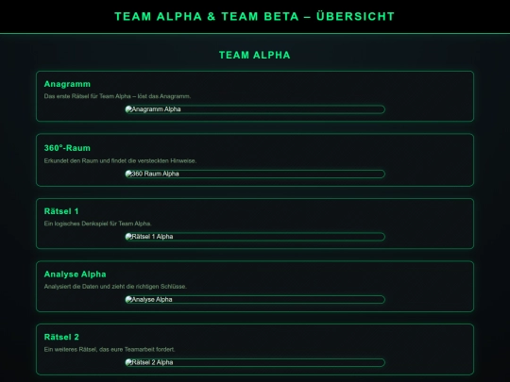This screenshot has height=382, width=510.
Task: Click the TEAM ALPHA section heading
Action: point(255,56)
